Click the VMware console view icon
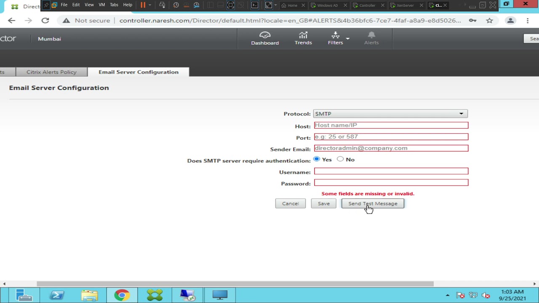539x303 pixels. tap(254, 5)
